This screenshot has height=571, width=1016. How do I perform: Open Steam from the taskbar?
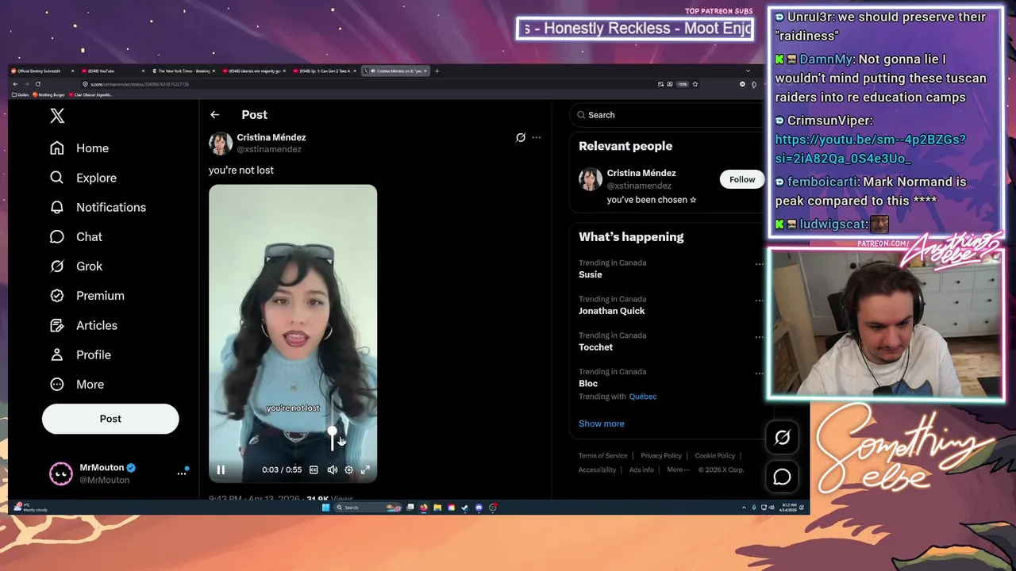[x=465, y=508]
